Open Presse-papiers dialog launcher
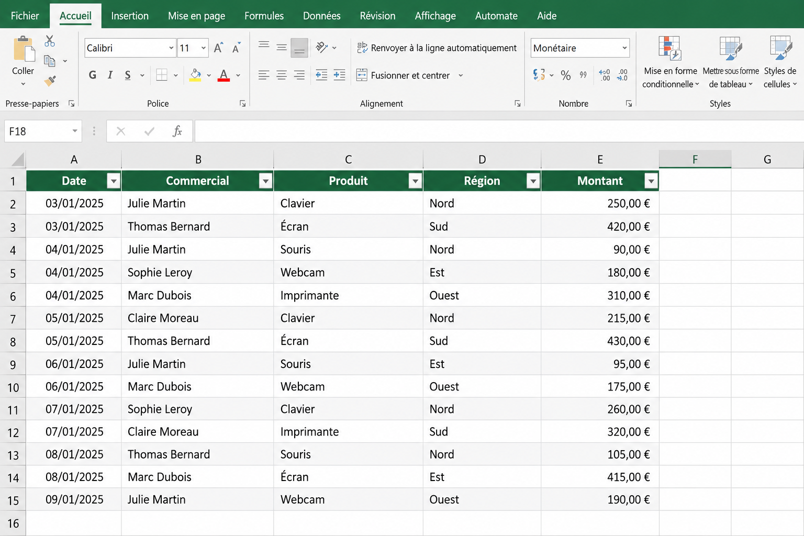The width and height of the screenshot is (804, 536). click(72, 104)
